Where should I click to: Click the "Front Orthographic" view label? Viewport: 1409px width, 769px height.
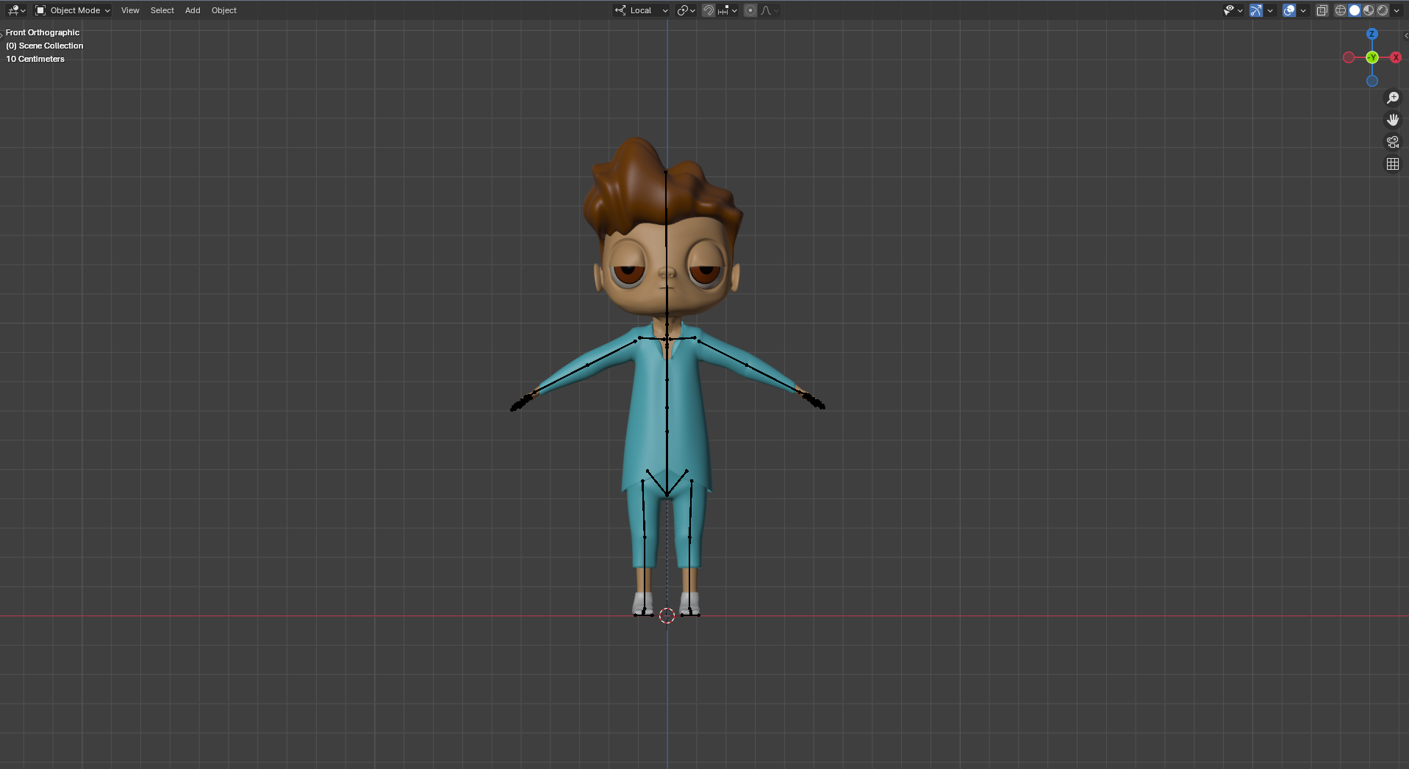[x=43, y=32]
